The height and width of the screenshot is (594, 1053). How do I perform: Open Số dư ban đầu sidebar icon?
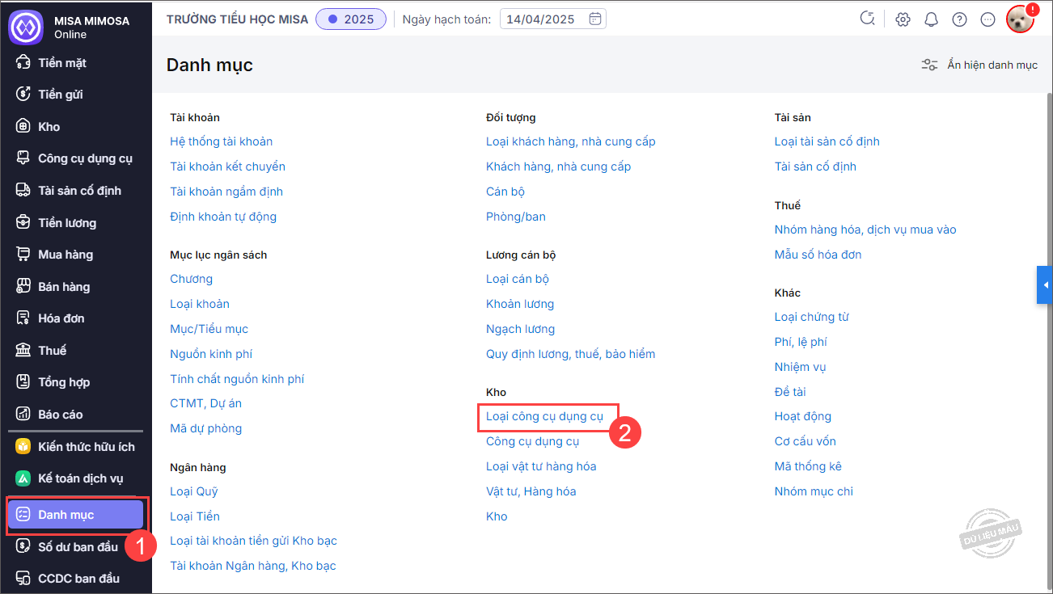[23, 547]
